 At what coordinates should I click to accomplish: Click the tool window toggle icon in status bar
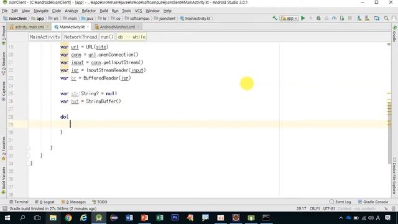[4, 208]
